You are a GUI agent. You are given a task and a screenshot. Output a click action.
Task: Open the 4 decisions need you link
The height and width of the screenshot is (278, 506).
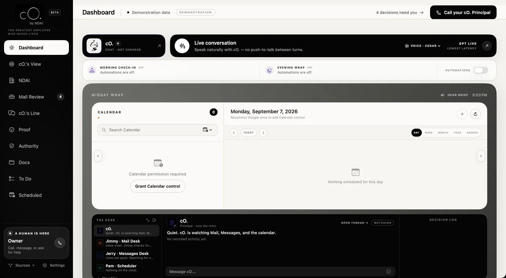pos(400,12)
